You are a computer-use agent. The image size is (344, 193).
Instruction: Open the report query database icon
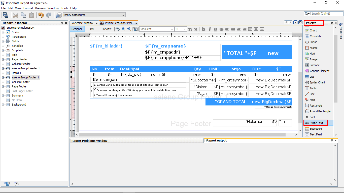pyautogui.click(x=118, y=29)
